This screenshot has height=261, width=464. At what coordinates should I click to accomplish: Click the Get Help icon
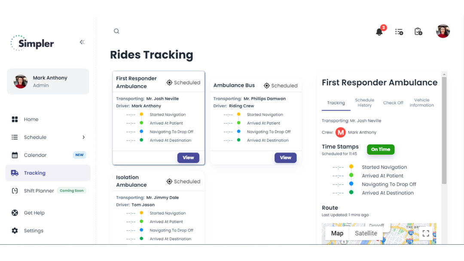coord(15,212)
